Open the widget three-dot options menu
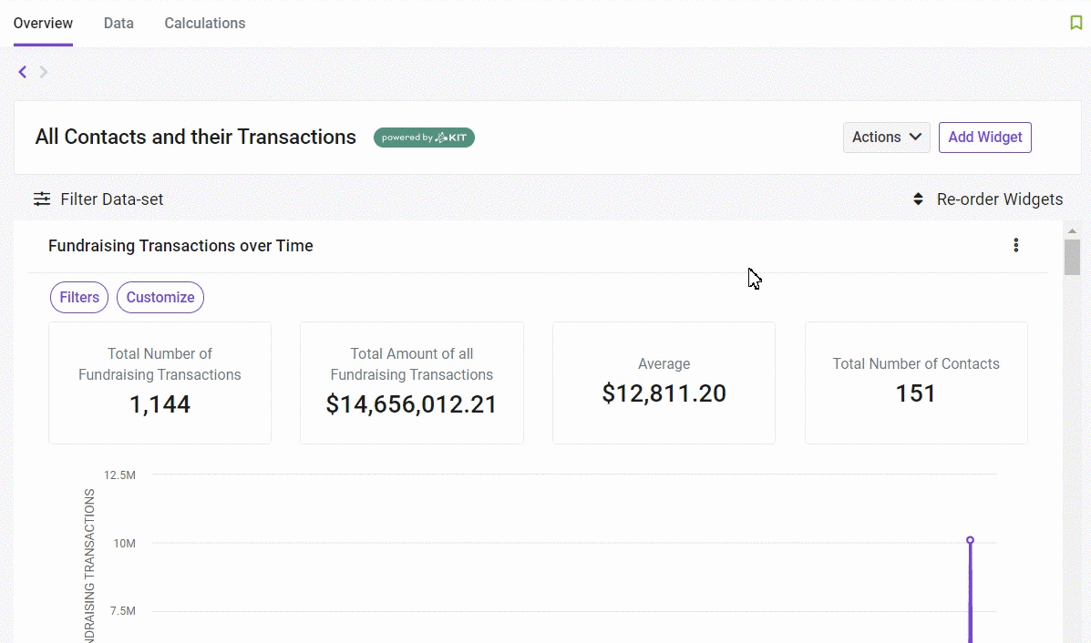This screenshot has height=643, width=1091. 1016,245
